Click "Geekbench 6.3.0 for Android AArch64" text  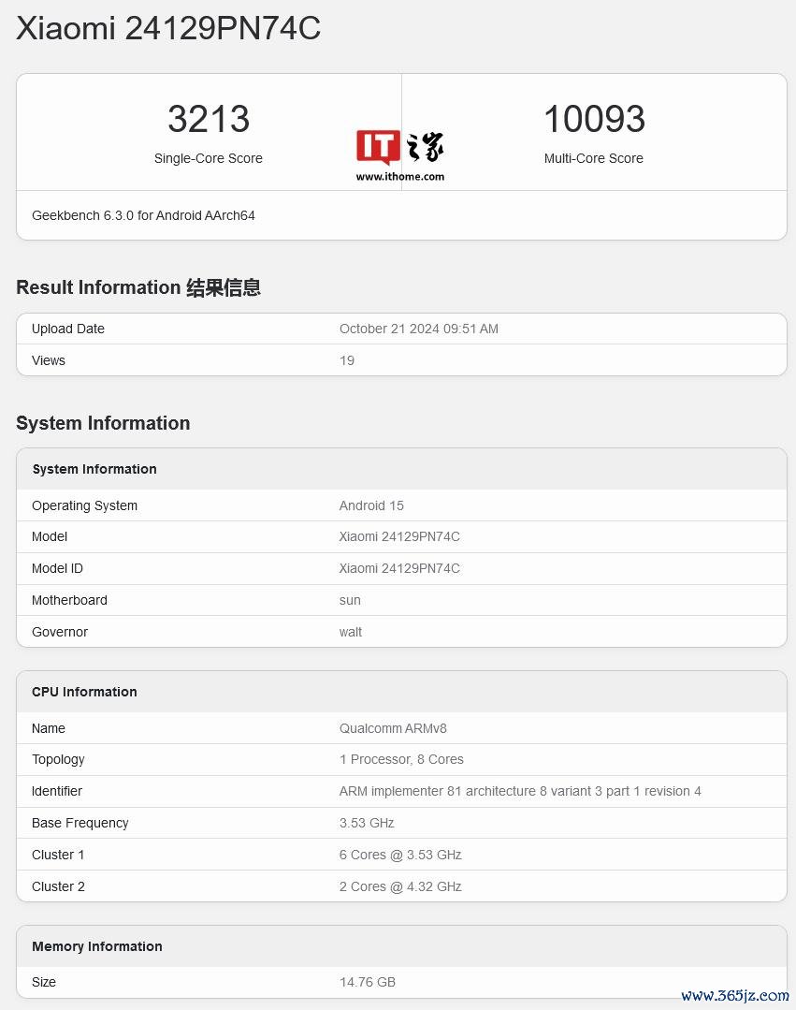click(143, 216)
